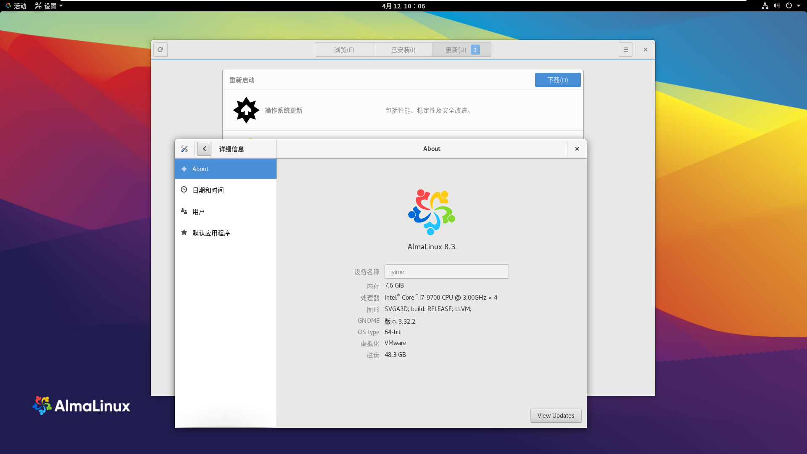The width and height of the screenshot is (807, 454).
Task: Open the power menu icon
Action: point(789,6)
